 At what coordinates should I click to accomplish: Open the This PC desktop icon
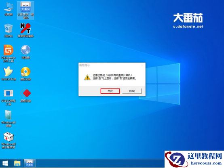8,9
